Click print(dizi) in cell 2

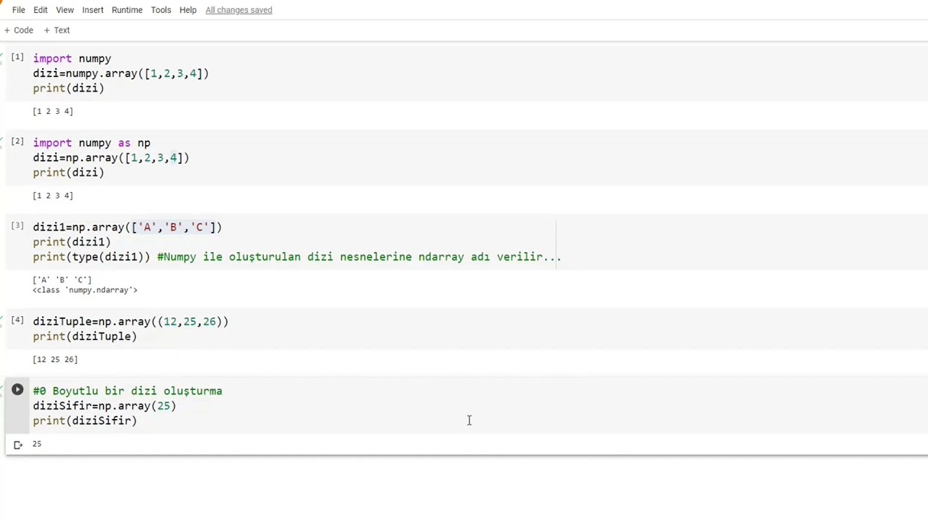(68, 173)
